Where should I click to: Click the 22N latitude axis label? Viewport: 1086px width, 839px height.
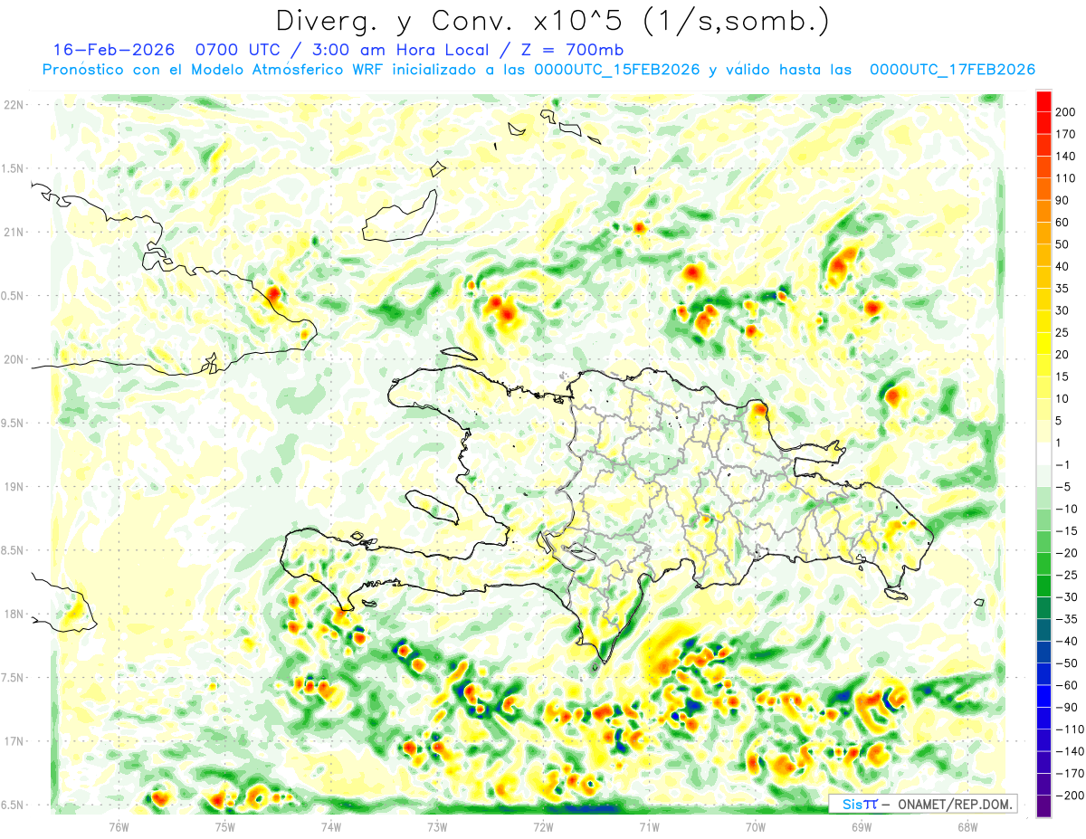(x=14, y=105)
